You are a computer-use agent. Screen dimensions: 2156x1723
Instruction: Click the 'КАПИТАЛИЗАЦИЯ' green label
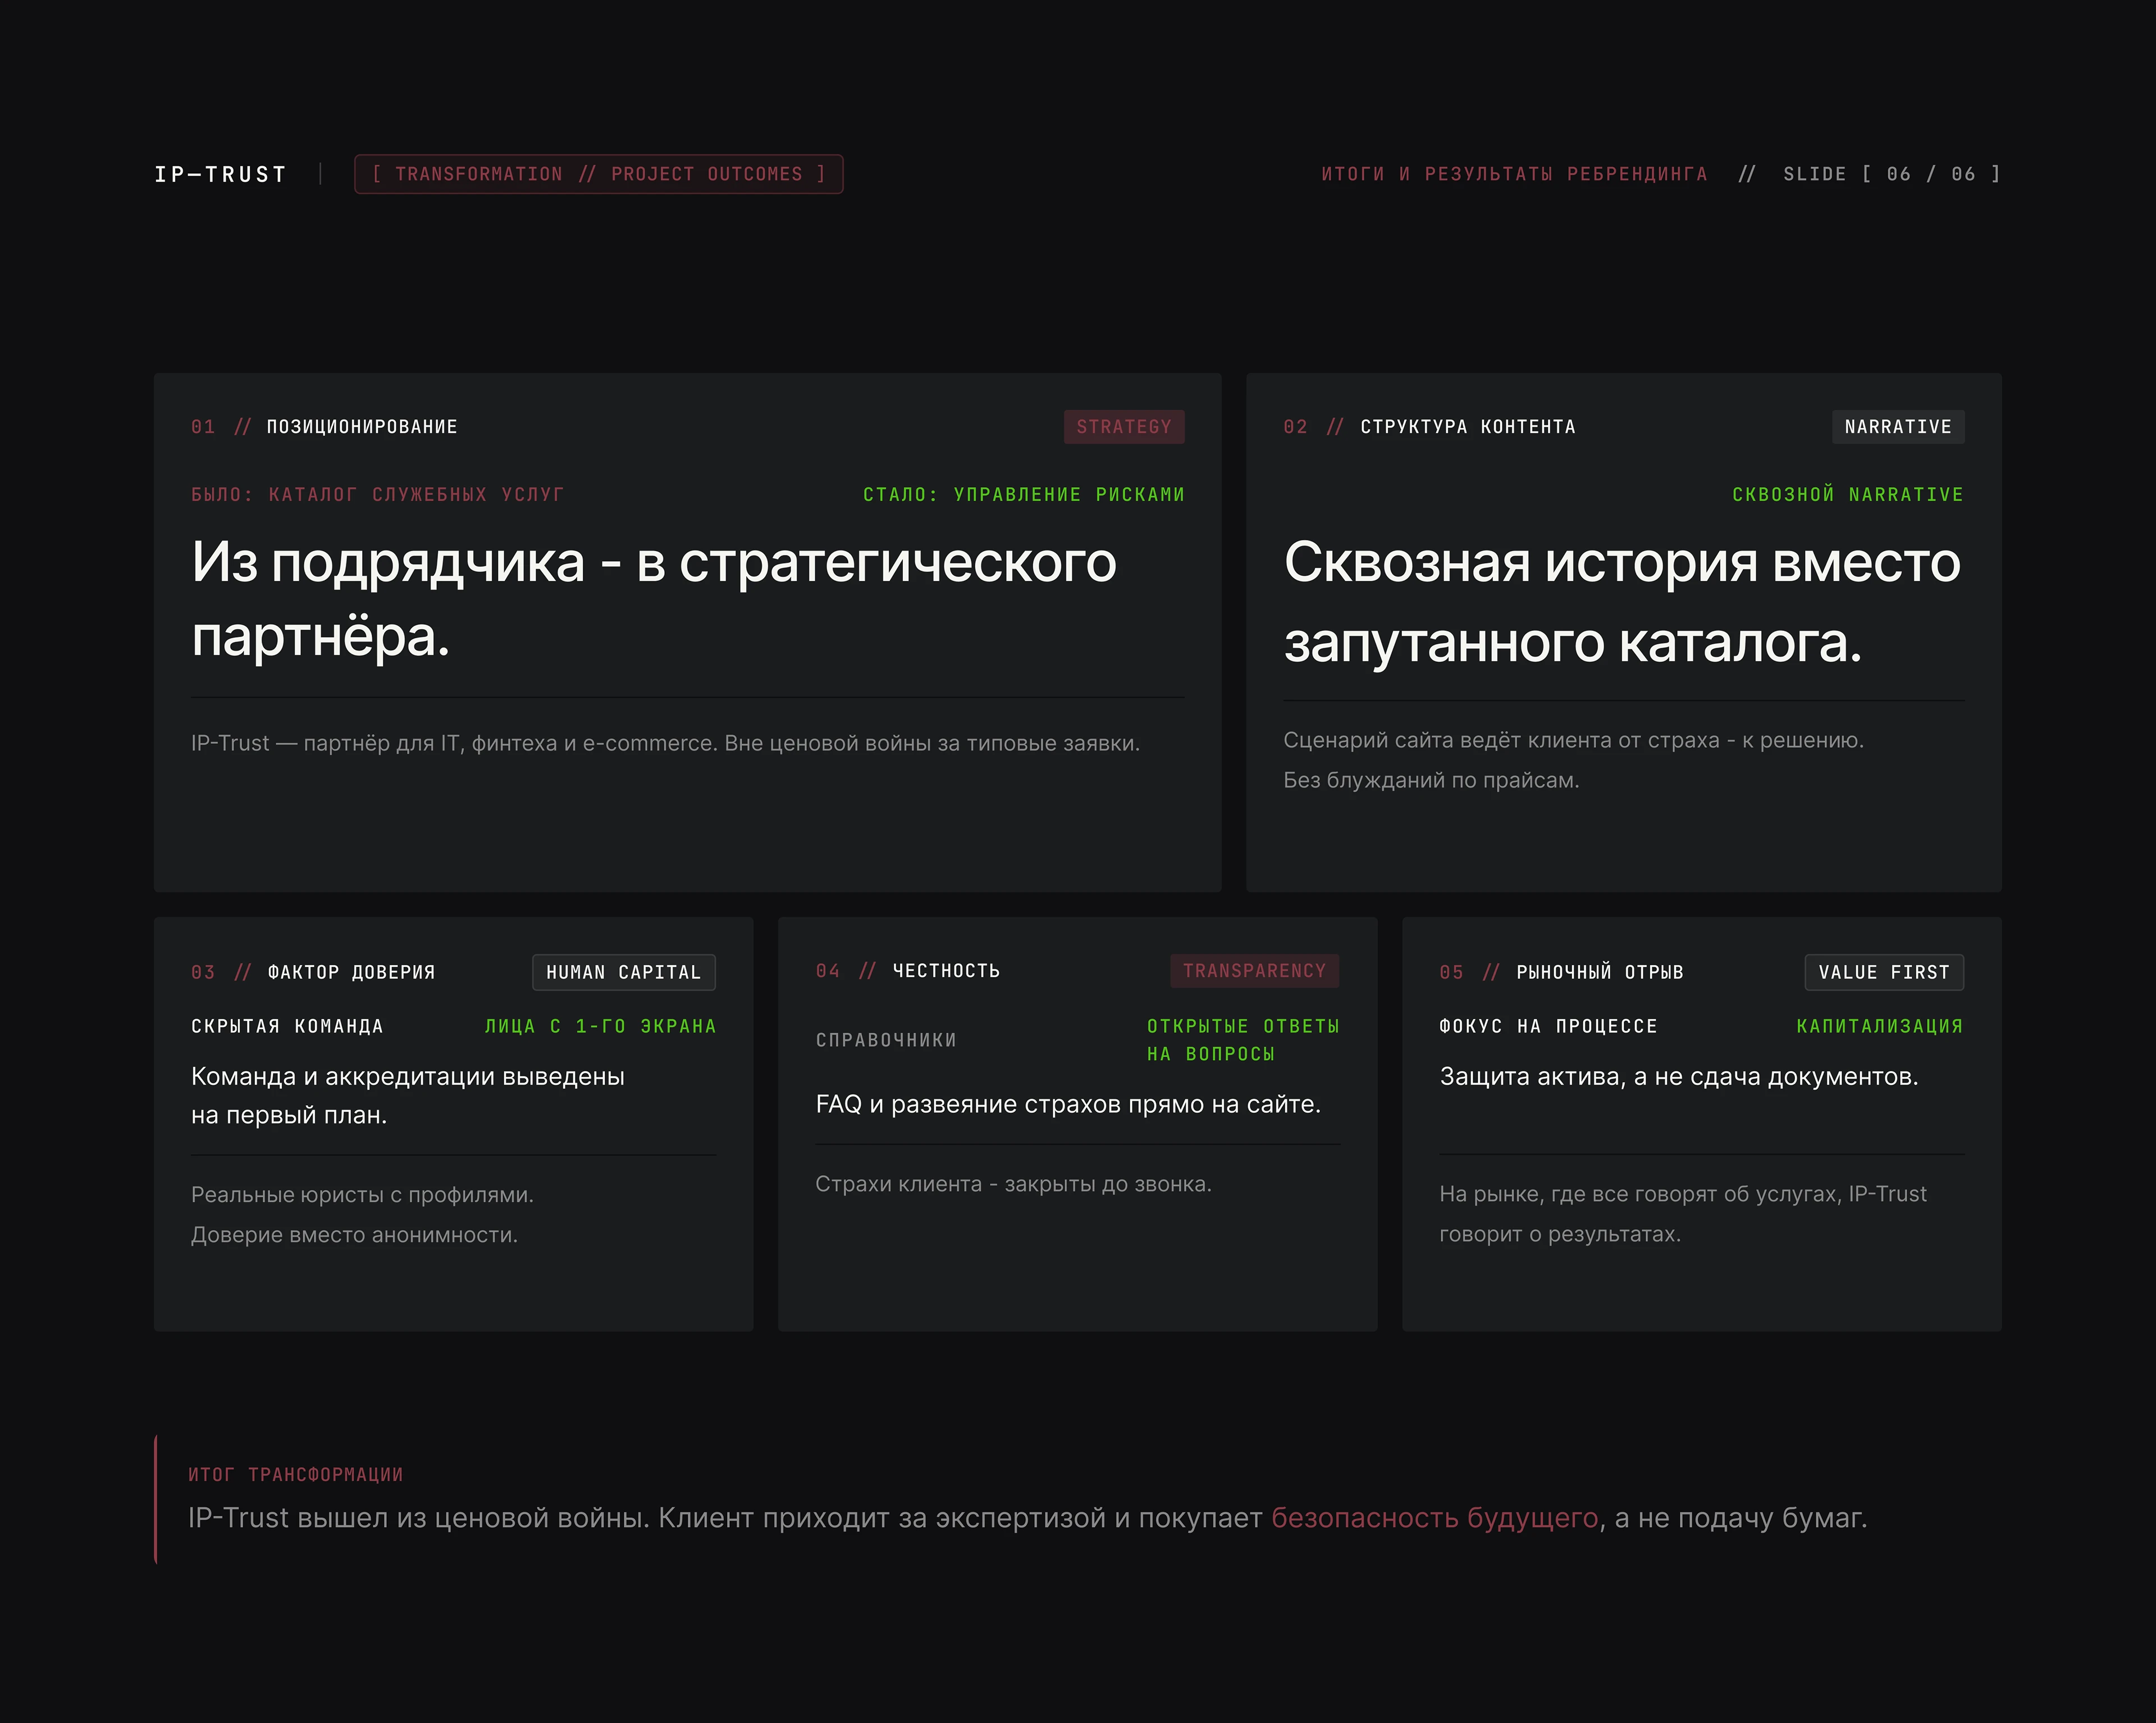coord(1879,1026)
